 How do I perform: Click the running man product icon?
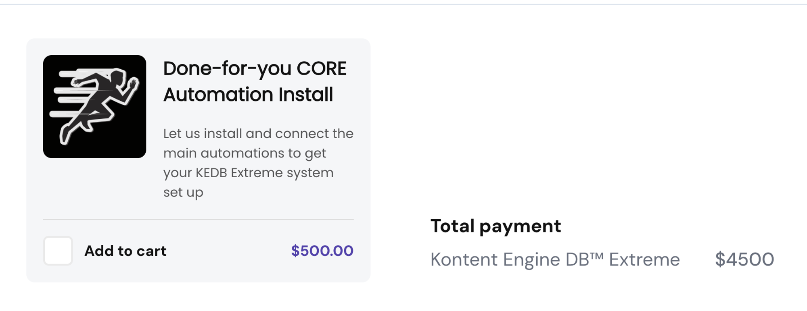94,106
